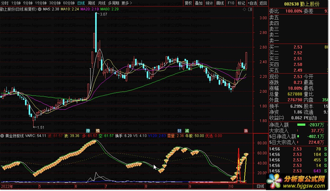Expand the 更多 more periods menu
Viewport: 330px width, 191px height.
coord(127,3)
